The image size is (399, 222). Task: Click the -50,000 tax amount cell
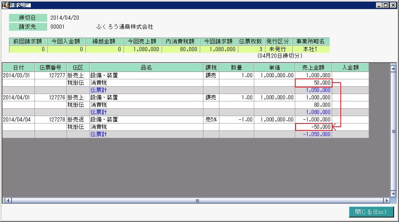coord(313,127)
